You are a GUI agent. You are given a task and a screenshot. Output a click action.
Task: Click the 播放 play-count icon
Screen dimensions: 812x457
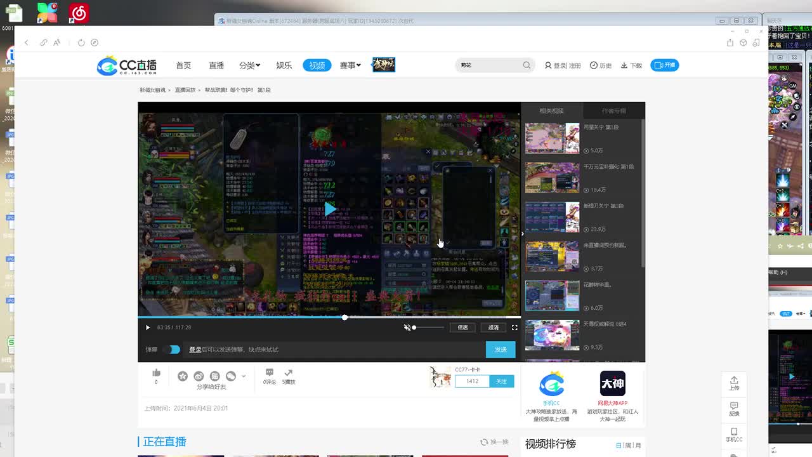[289, 373]
